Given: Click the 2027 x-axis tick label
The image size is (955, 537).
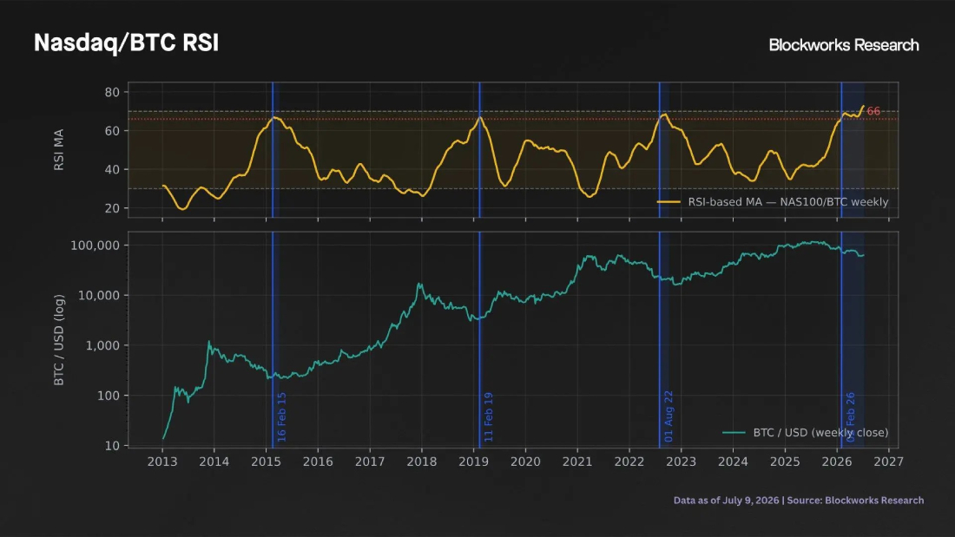Looking at the screenshot, I should point(889,462).
